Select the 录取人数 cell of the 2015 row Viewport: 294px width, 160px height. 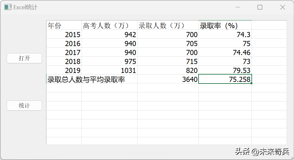point(168,34)
